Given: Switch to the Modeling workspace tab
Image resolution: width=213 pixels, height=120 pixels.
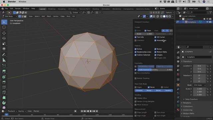Looking at the screenshot, I should click(x=52, y=9).
